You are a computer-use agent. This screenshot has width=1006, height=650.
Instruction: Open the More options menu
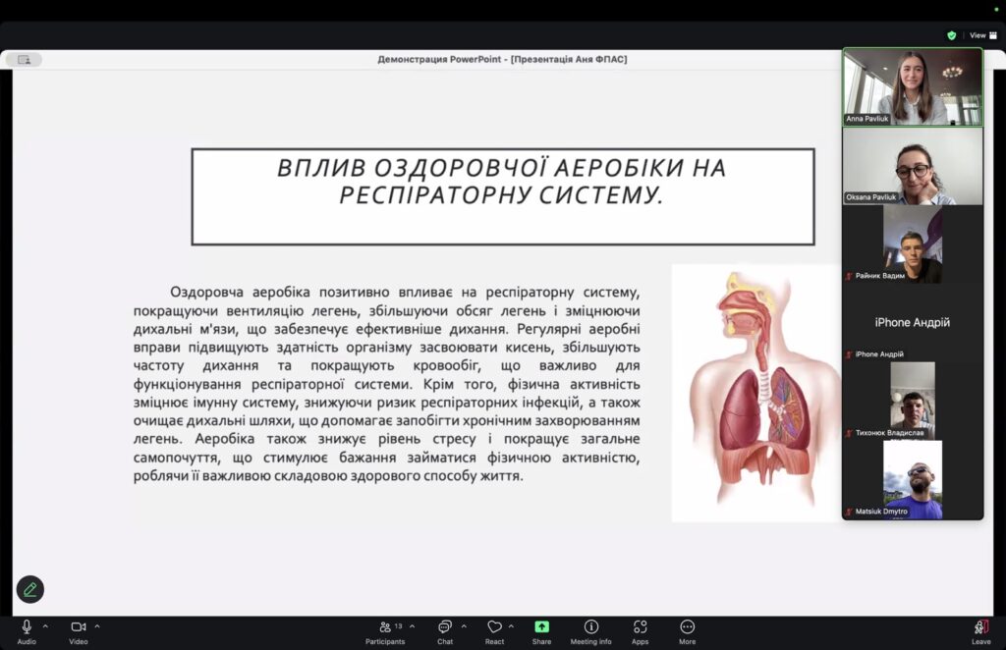pos(687,631)
